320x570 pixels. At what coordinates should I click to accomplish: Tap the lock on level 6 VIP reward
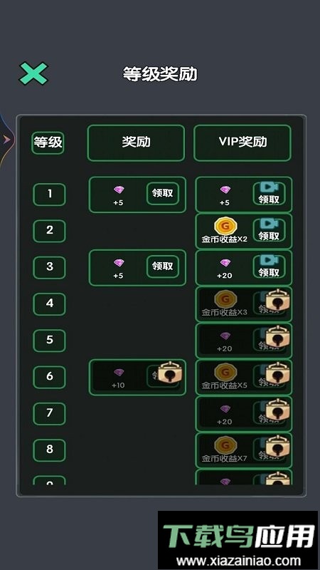[x=277, y=373]
